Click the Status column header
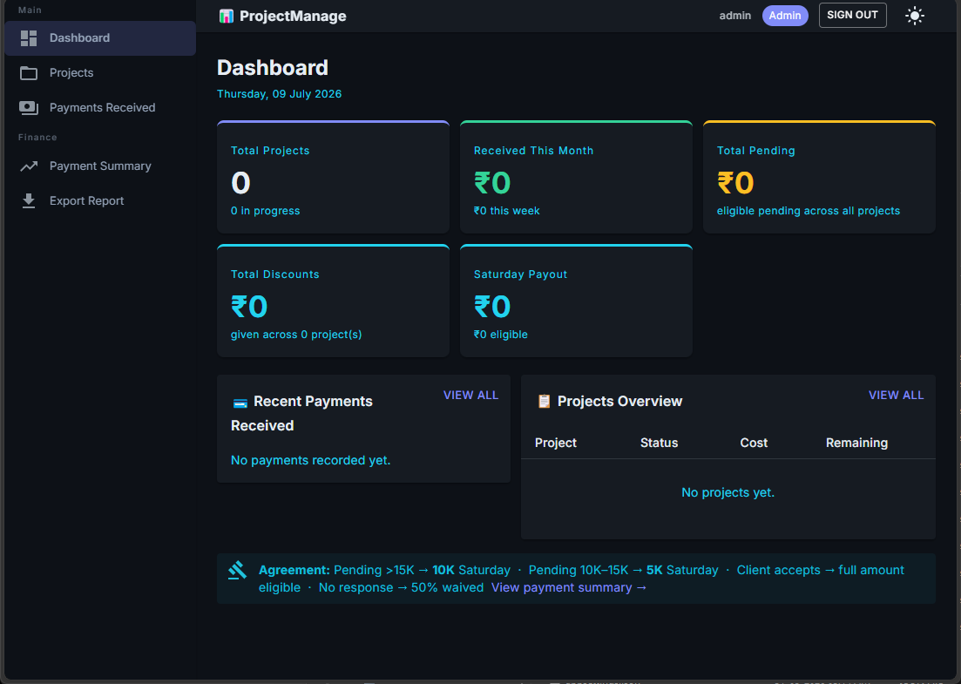The image size is (961, 684). coord(659,444)
